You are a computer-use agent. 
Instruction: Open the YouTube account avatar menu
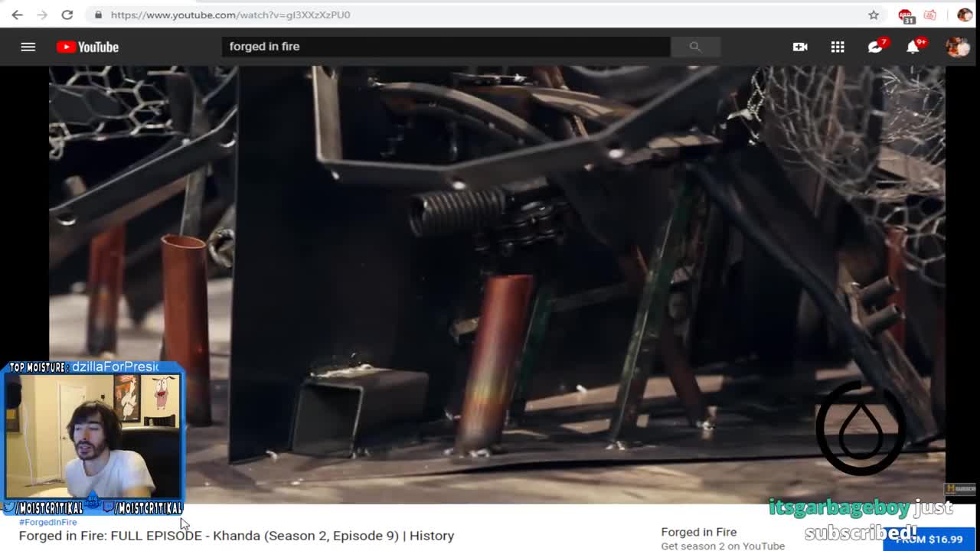[958, 47]
